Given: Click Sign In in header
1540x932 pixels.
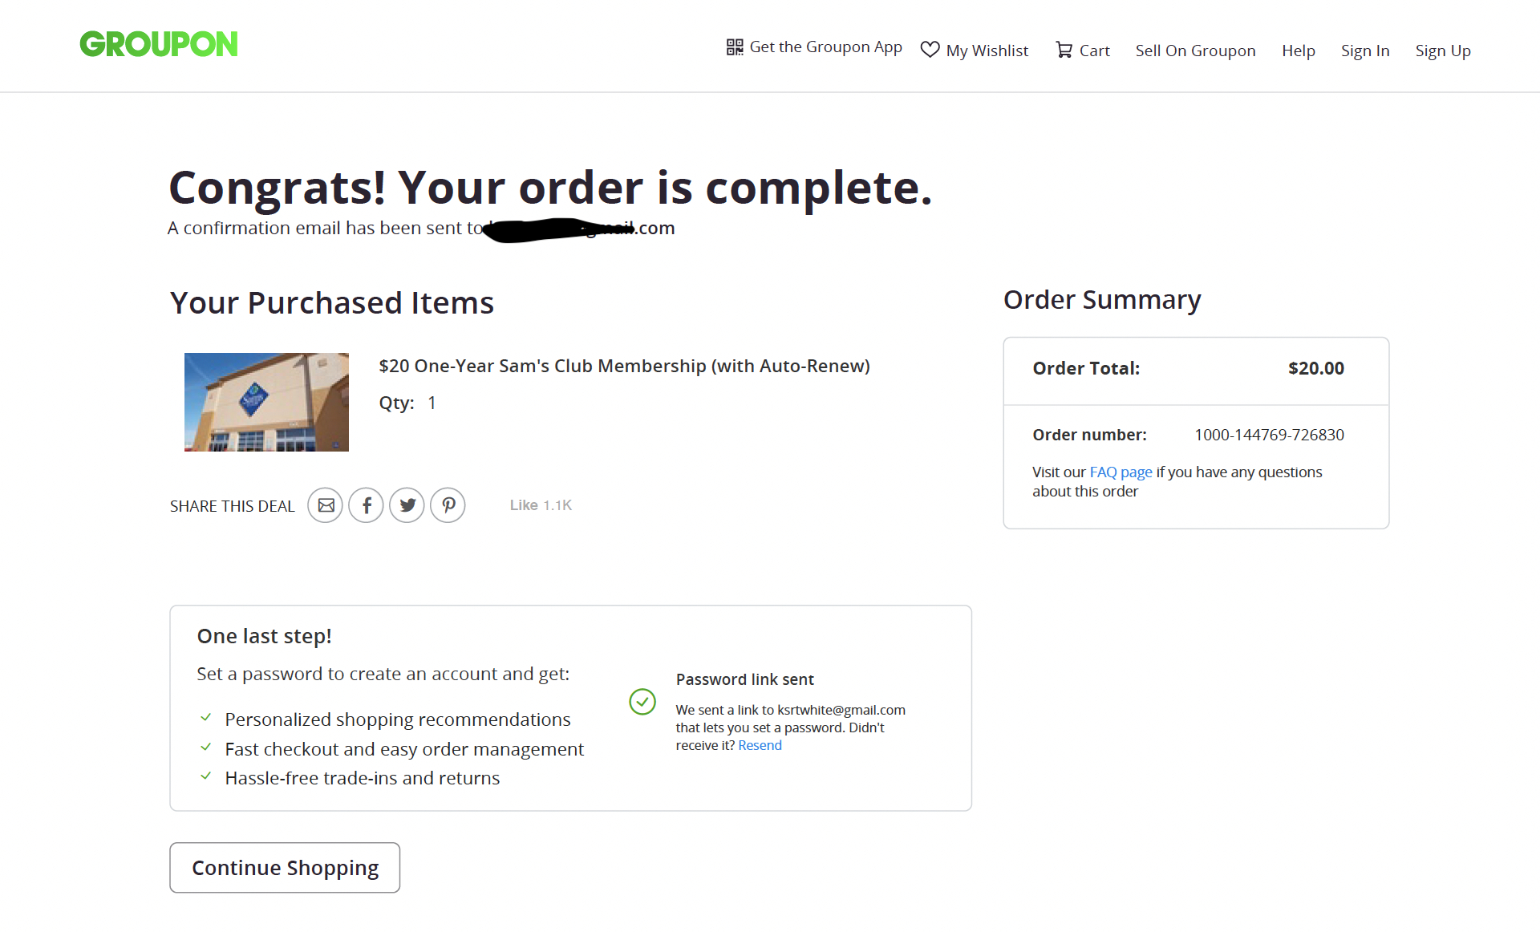Looking at the screenshot, I should pos(1365,51).
